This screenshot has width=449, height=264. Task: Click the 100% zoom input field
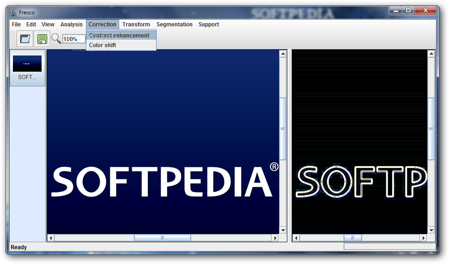(x=74, y=39)
